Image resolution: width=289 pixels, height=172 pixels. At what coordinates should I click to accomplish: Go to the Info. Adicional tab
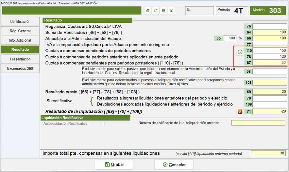click(20, 40)
